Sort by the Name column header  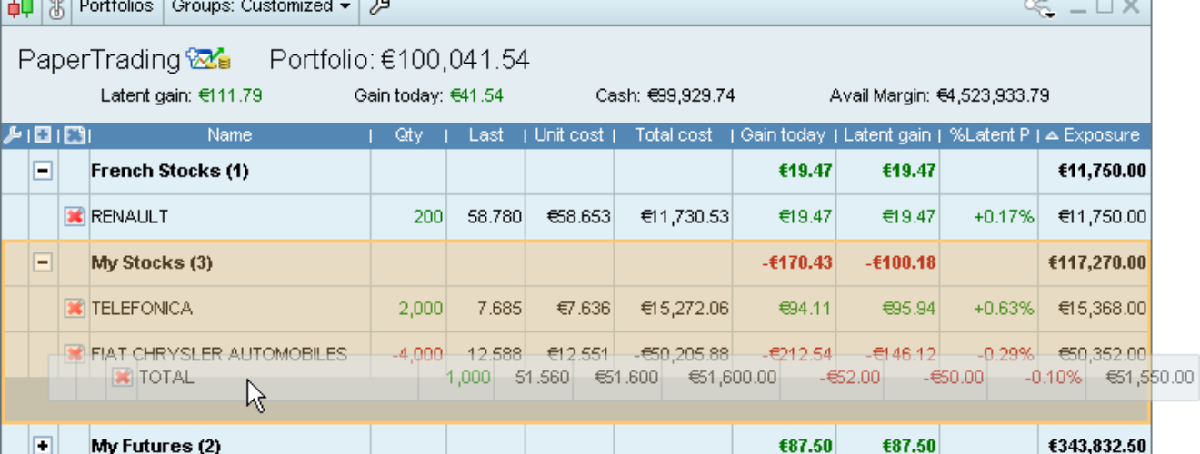click(x=229, y=135)
